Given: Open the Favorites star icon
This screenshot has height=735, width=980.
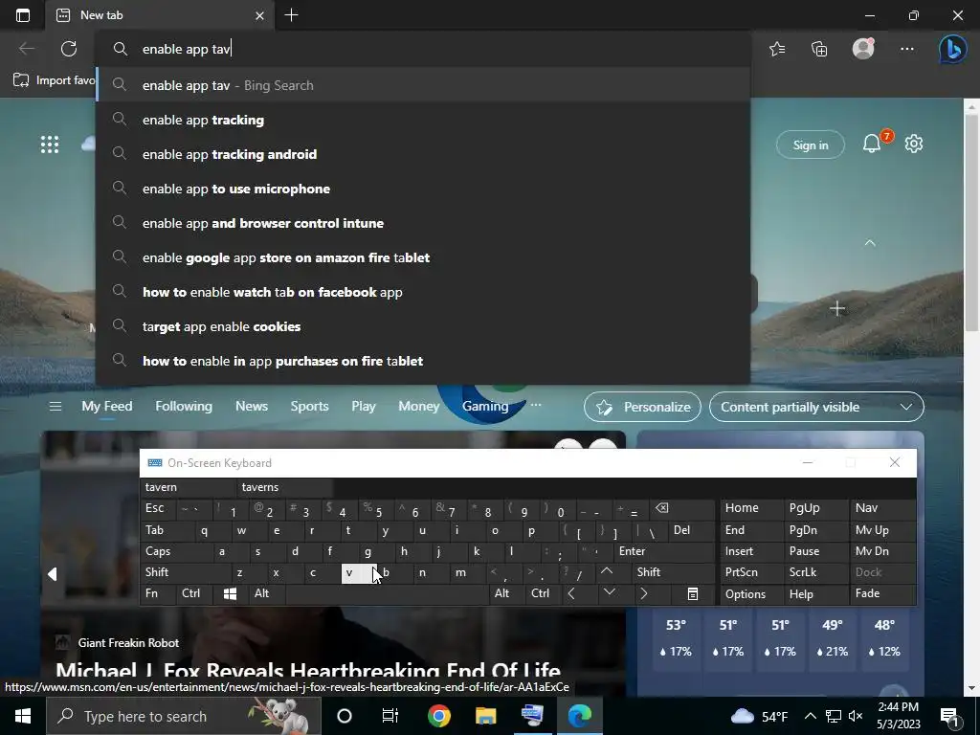Looking at the screenshot, I should coord(777,49).
